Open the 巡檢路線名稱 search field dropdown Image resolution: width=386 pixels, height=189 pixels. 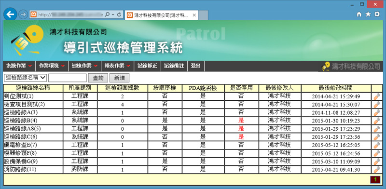pyautogui.click(x=26, y=78)
